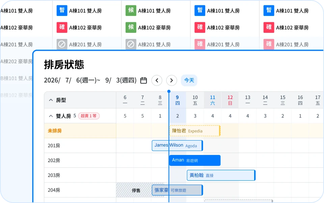Click the 超賣 1 等 warning badge

(89, 116)
